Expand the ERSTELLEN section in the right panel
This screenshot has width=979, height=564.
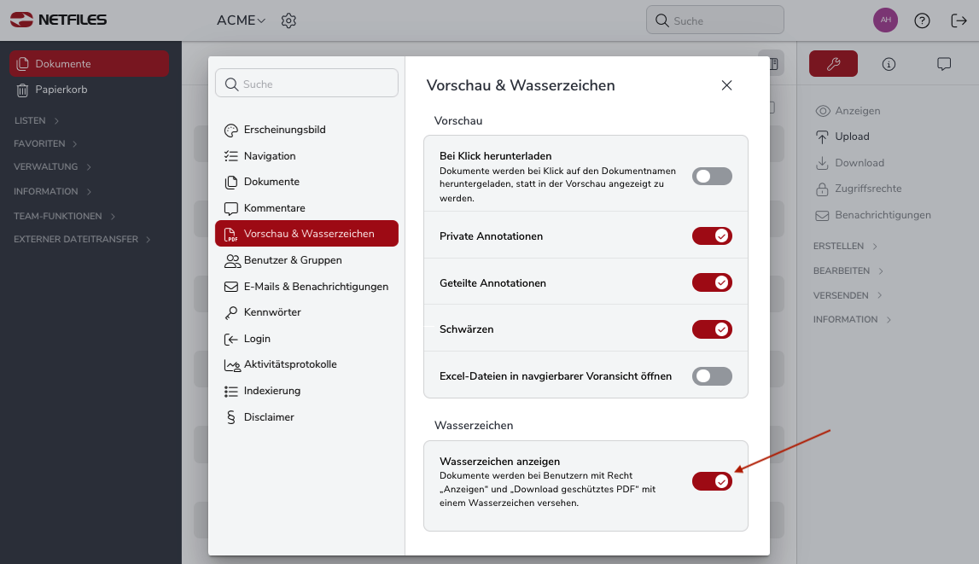(x=845, y=246)
